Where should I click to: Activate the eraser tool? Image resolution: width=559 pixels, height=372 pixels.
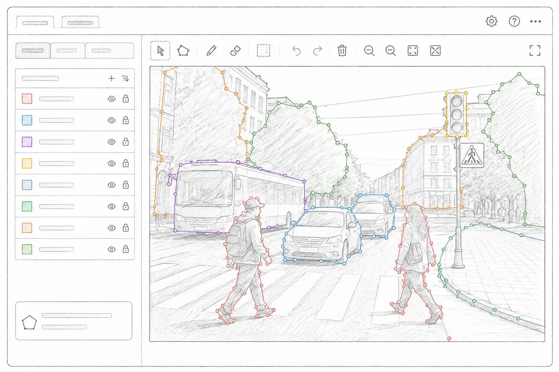pos(236,50)
